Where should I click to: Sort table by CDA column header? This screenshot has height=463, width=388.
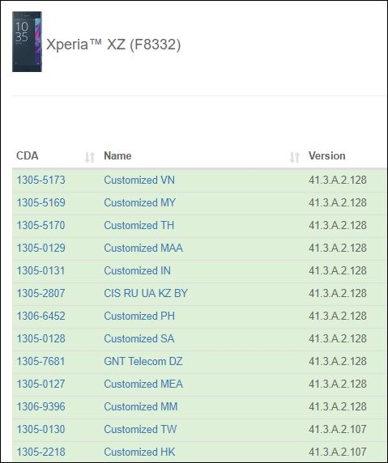click(28, 156)
